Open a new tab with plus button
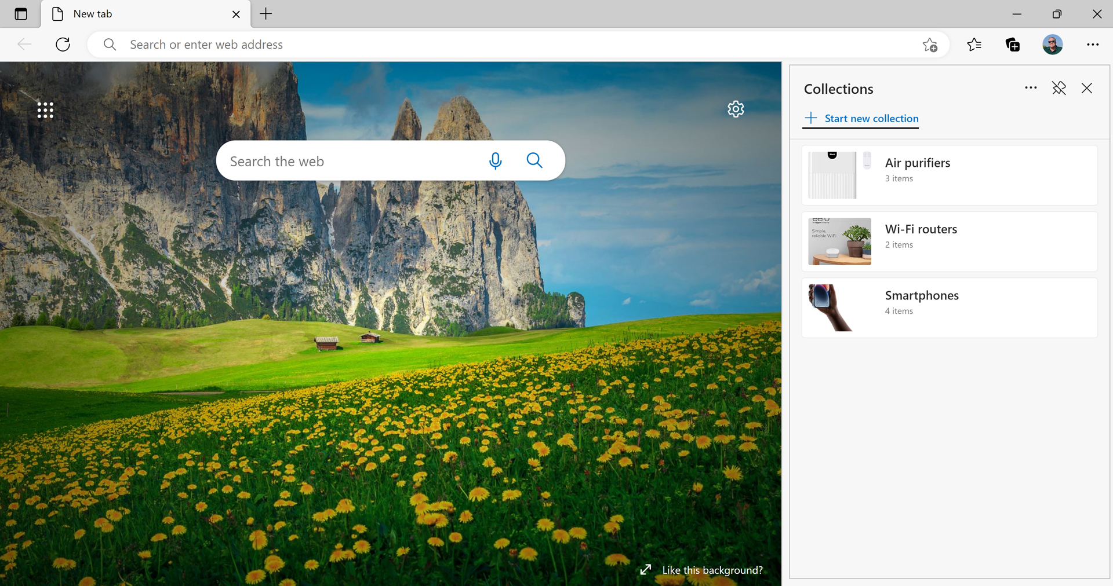 click(x=266, y=14)
